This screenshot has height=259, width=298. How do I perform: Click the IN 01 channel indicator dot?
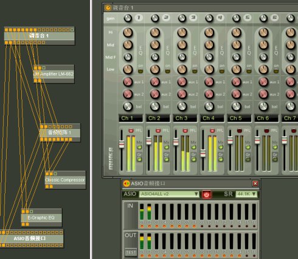(142, 226)
